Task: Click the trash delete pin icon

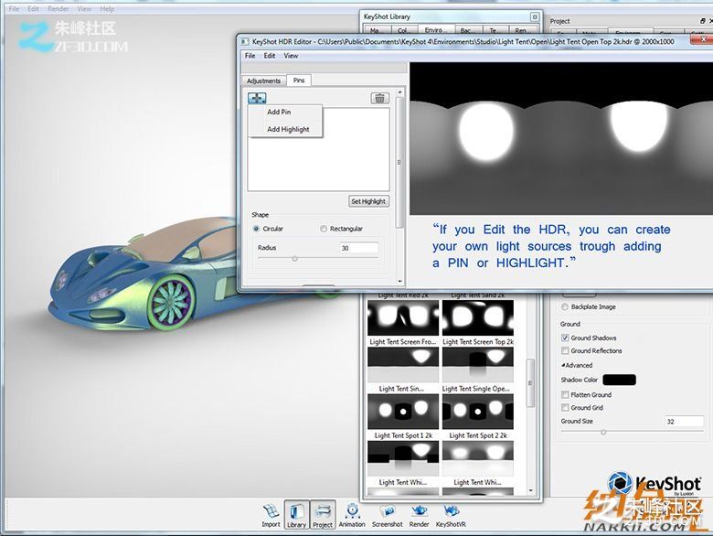Action: (x=379, y=98)
